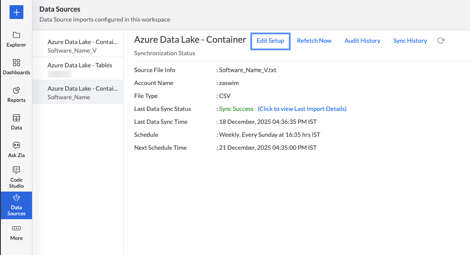The image size is (470, 255).
Task: Click the blue plus create button
Action: tap(16, 13)
